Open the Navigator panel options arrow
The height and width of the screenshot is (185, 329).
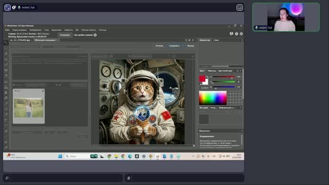242,40
